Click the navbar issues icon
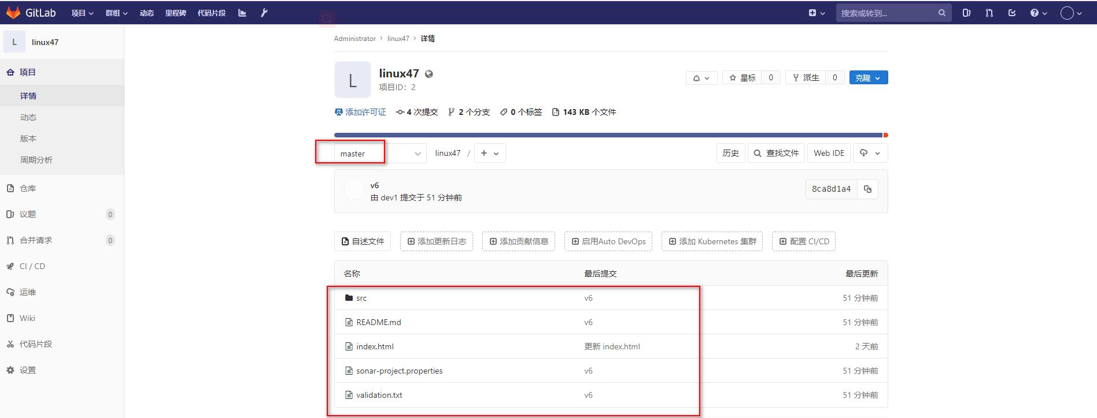The image size is (1097, 418). (x=966, y=13)
